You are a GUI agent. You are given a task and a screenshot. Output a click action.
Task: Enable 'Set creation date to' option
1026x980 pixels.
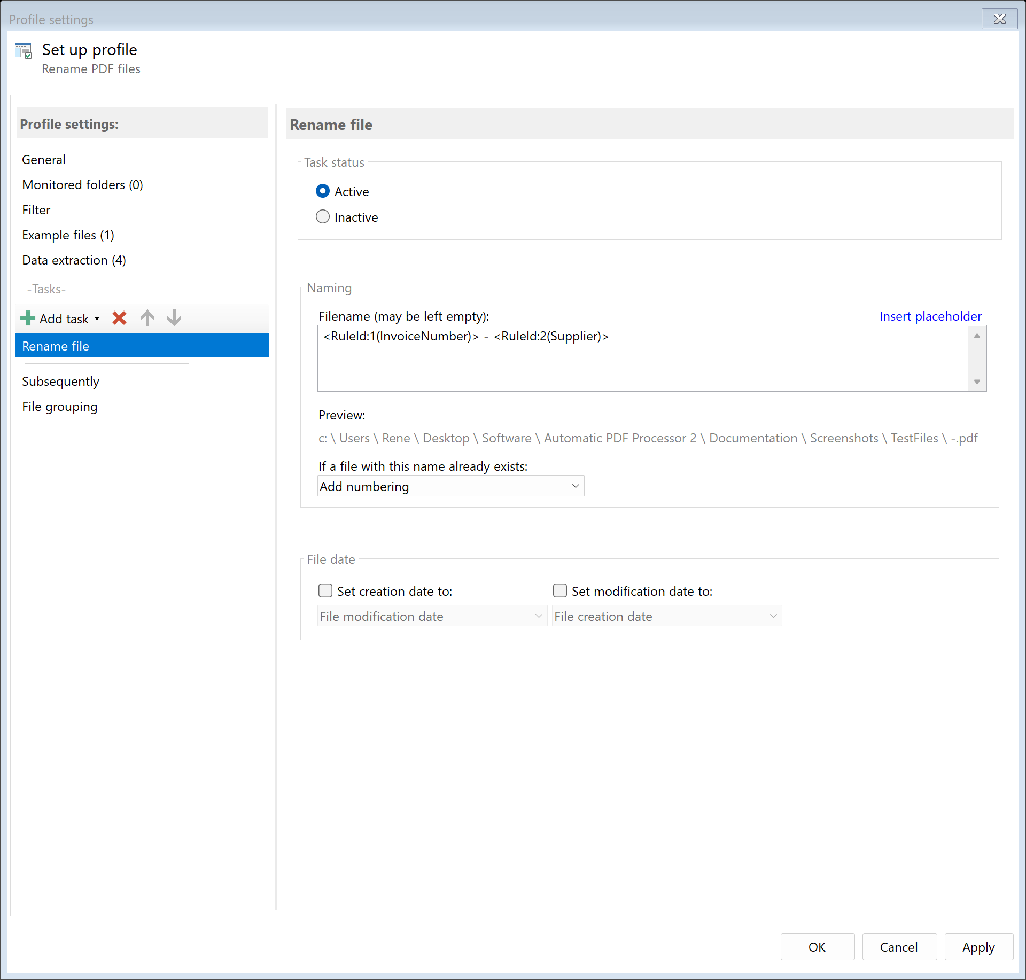pos(325,590)
